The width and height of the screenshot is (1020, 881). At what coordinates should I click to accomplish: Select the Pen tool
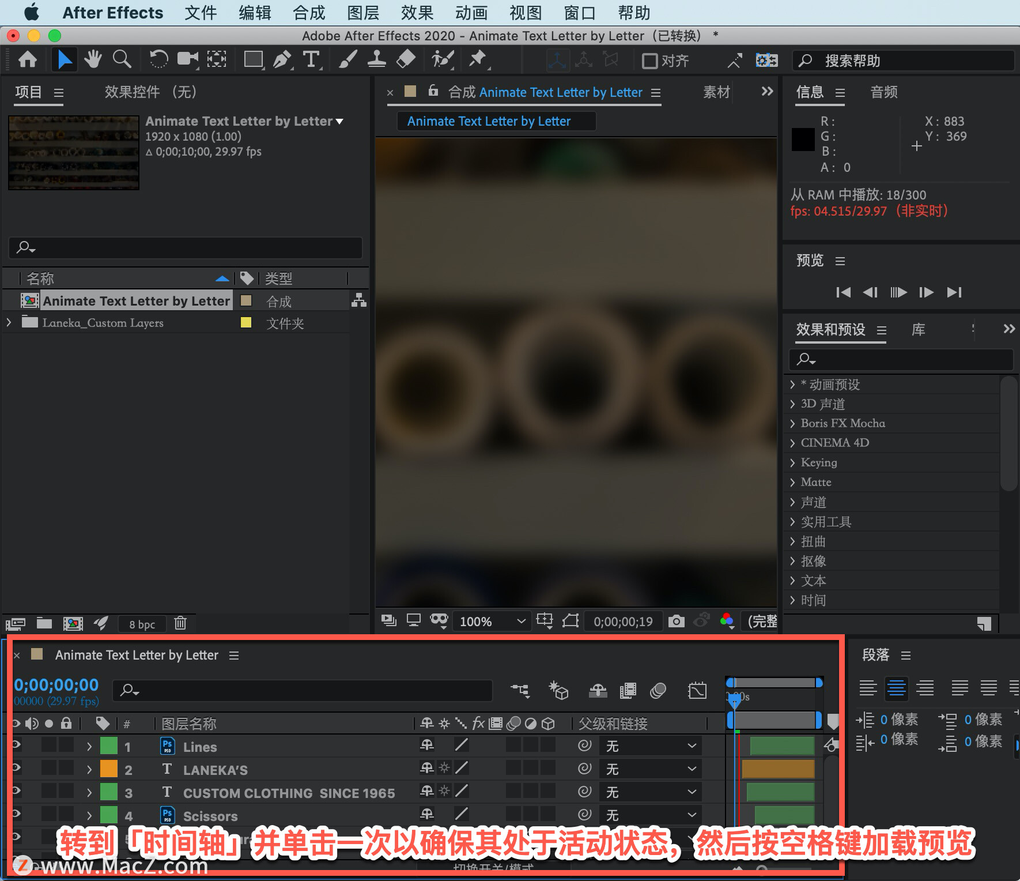click(x=282, y=59)
